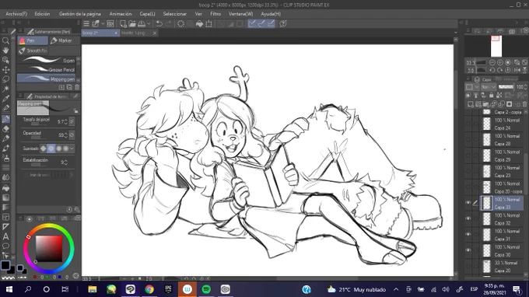Image resolution: width=529 pixels, height=297 pixels.
Task: Show layer Capa 28 visibility box
Action: click(468, 139)
